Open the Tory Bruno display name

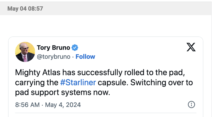tap(54, 48)
